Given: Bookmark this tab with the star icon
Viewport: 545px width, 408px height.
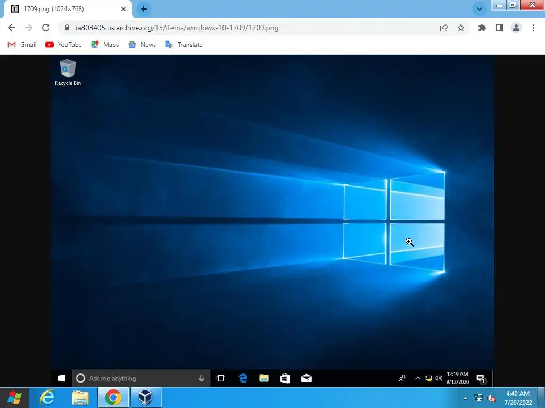Looking at the screenshot, I should coord(461,28).
